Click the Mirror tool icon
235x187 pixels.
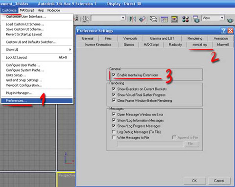[x=133, y=19]
